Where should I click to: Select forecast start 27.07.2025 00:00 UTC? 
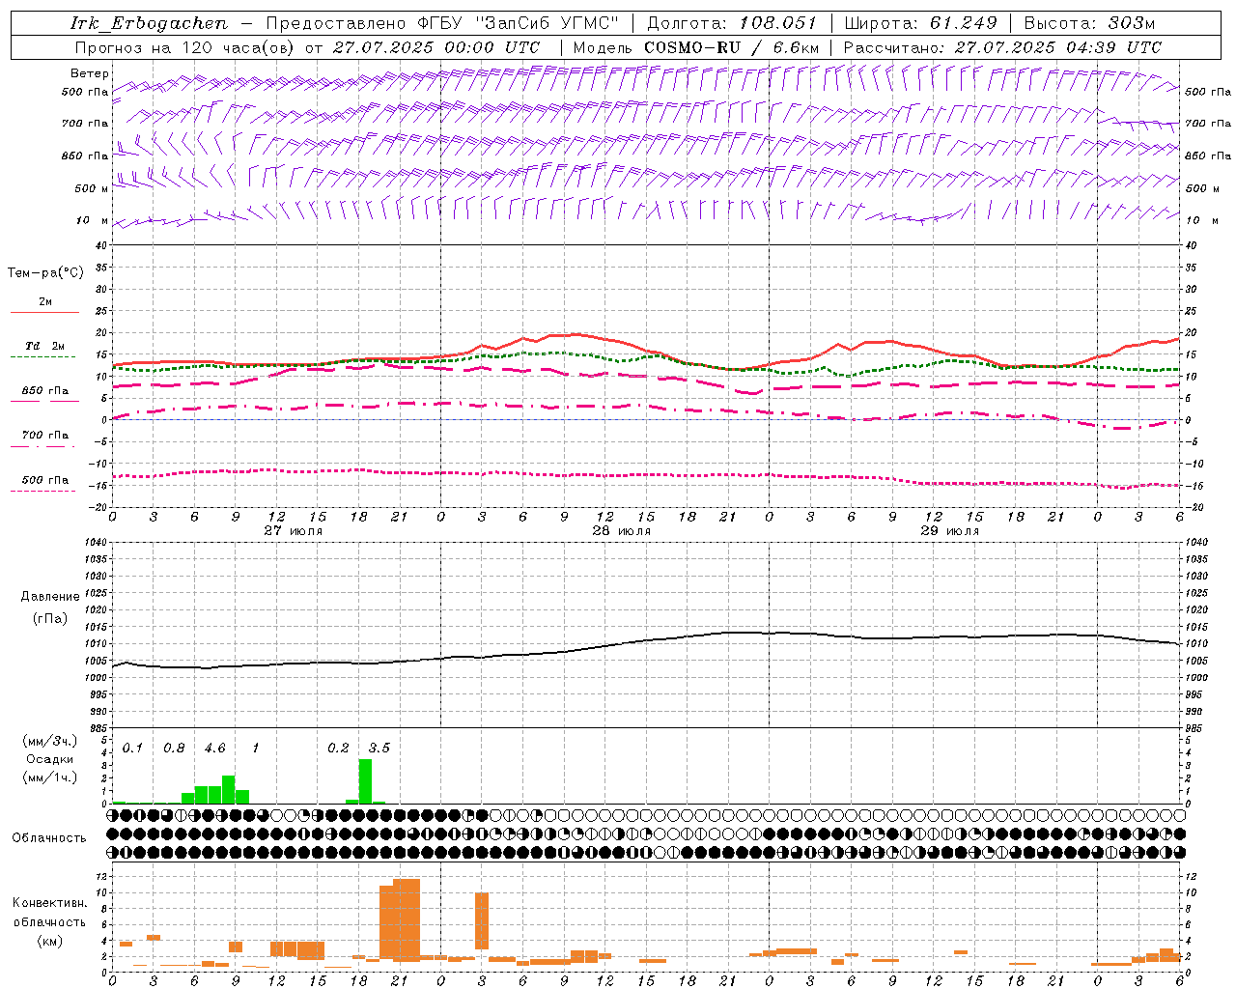(436, 47)
